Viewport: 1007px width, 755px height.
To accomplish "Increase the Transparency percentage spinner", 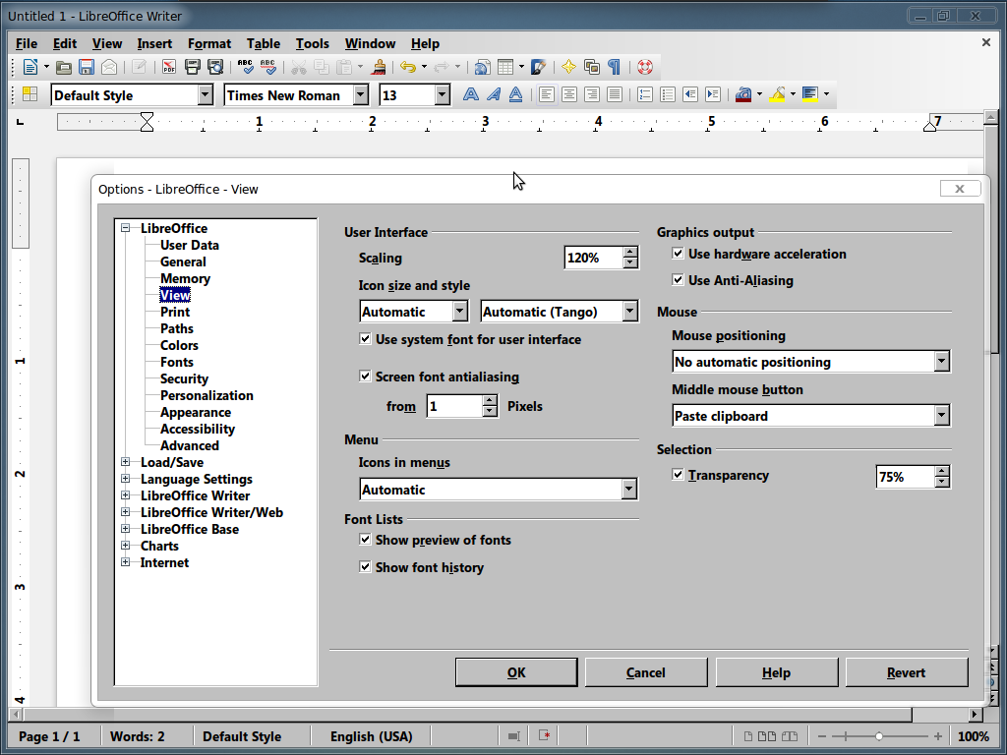I will [942, 471].
